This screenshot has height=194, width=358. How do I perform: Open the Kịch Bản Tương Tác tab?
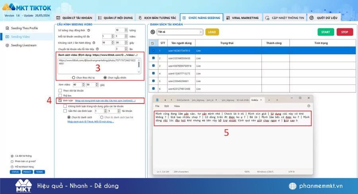click(x=157, y=18)
